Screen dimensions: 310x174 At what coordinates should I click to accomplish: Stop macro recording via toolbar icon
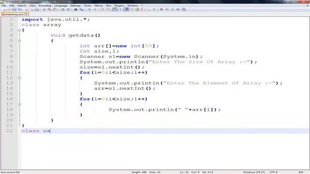pyautogui.click(x=167, y=10)
